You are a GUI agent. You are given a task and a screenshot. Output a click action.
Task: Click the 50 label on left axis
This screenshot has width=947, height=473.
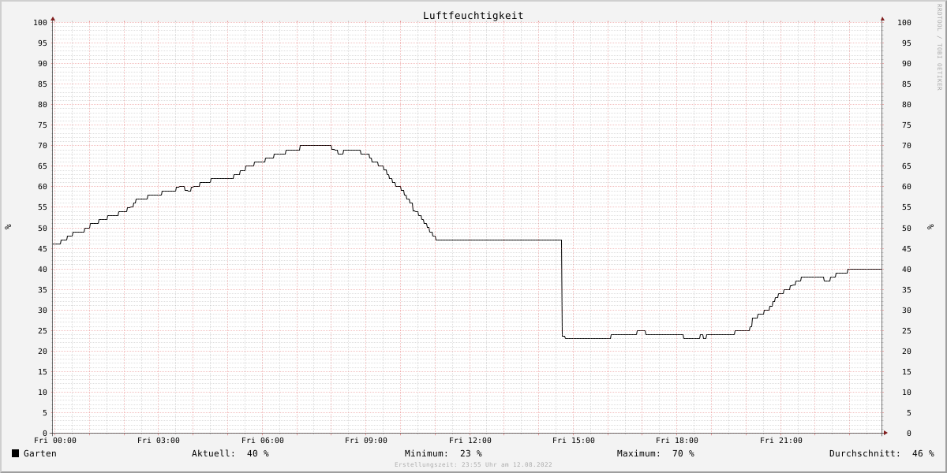tap(43, 228)
